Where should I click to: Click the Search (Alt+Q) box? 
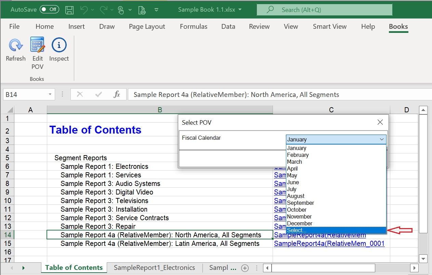tap(324, 10)
